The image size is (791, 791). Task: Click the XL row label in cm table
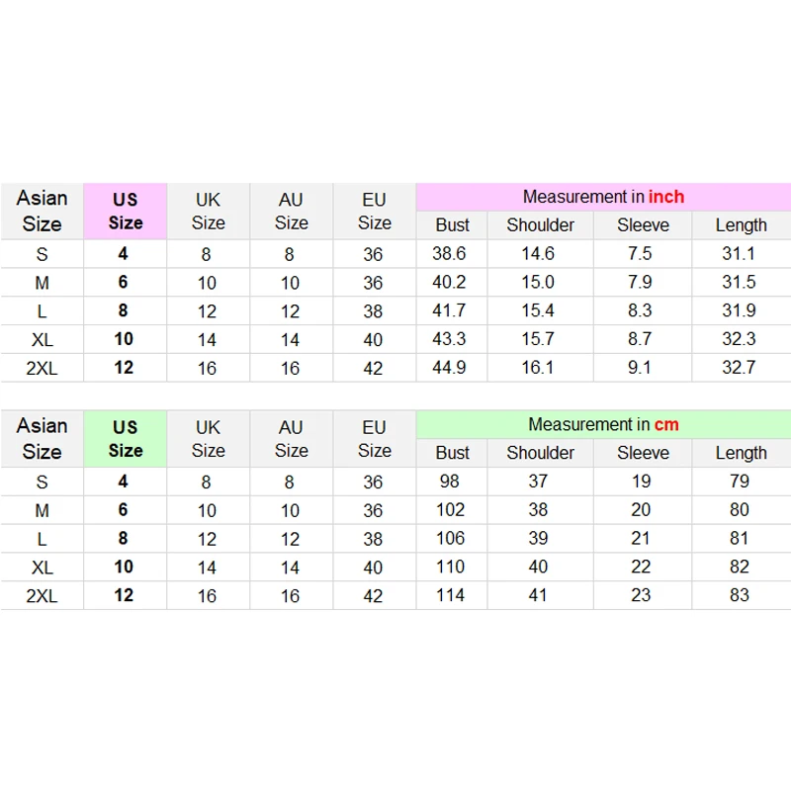tap(42, 568)
